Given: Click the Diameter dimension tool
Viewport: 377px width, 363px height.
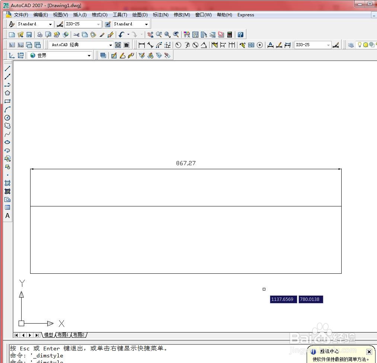Looking at the screenshot, I should (195, 45).
